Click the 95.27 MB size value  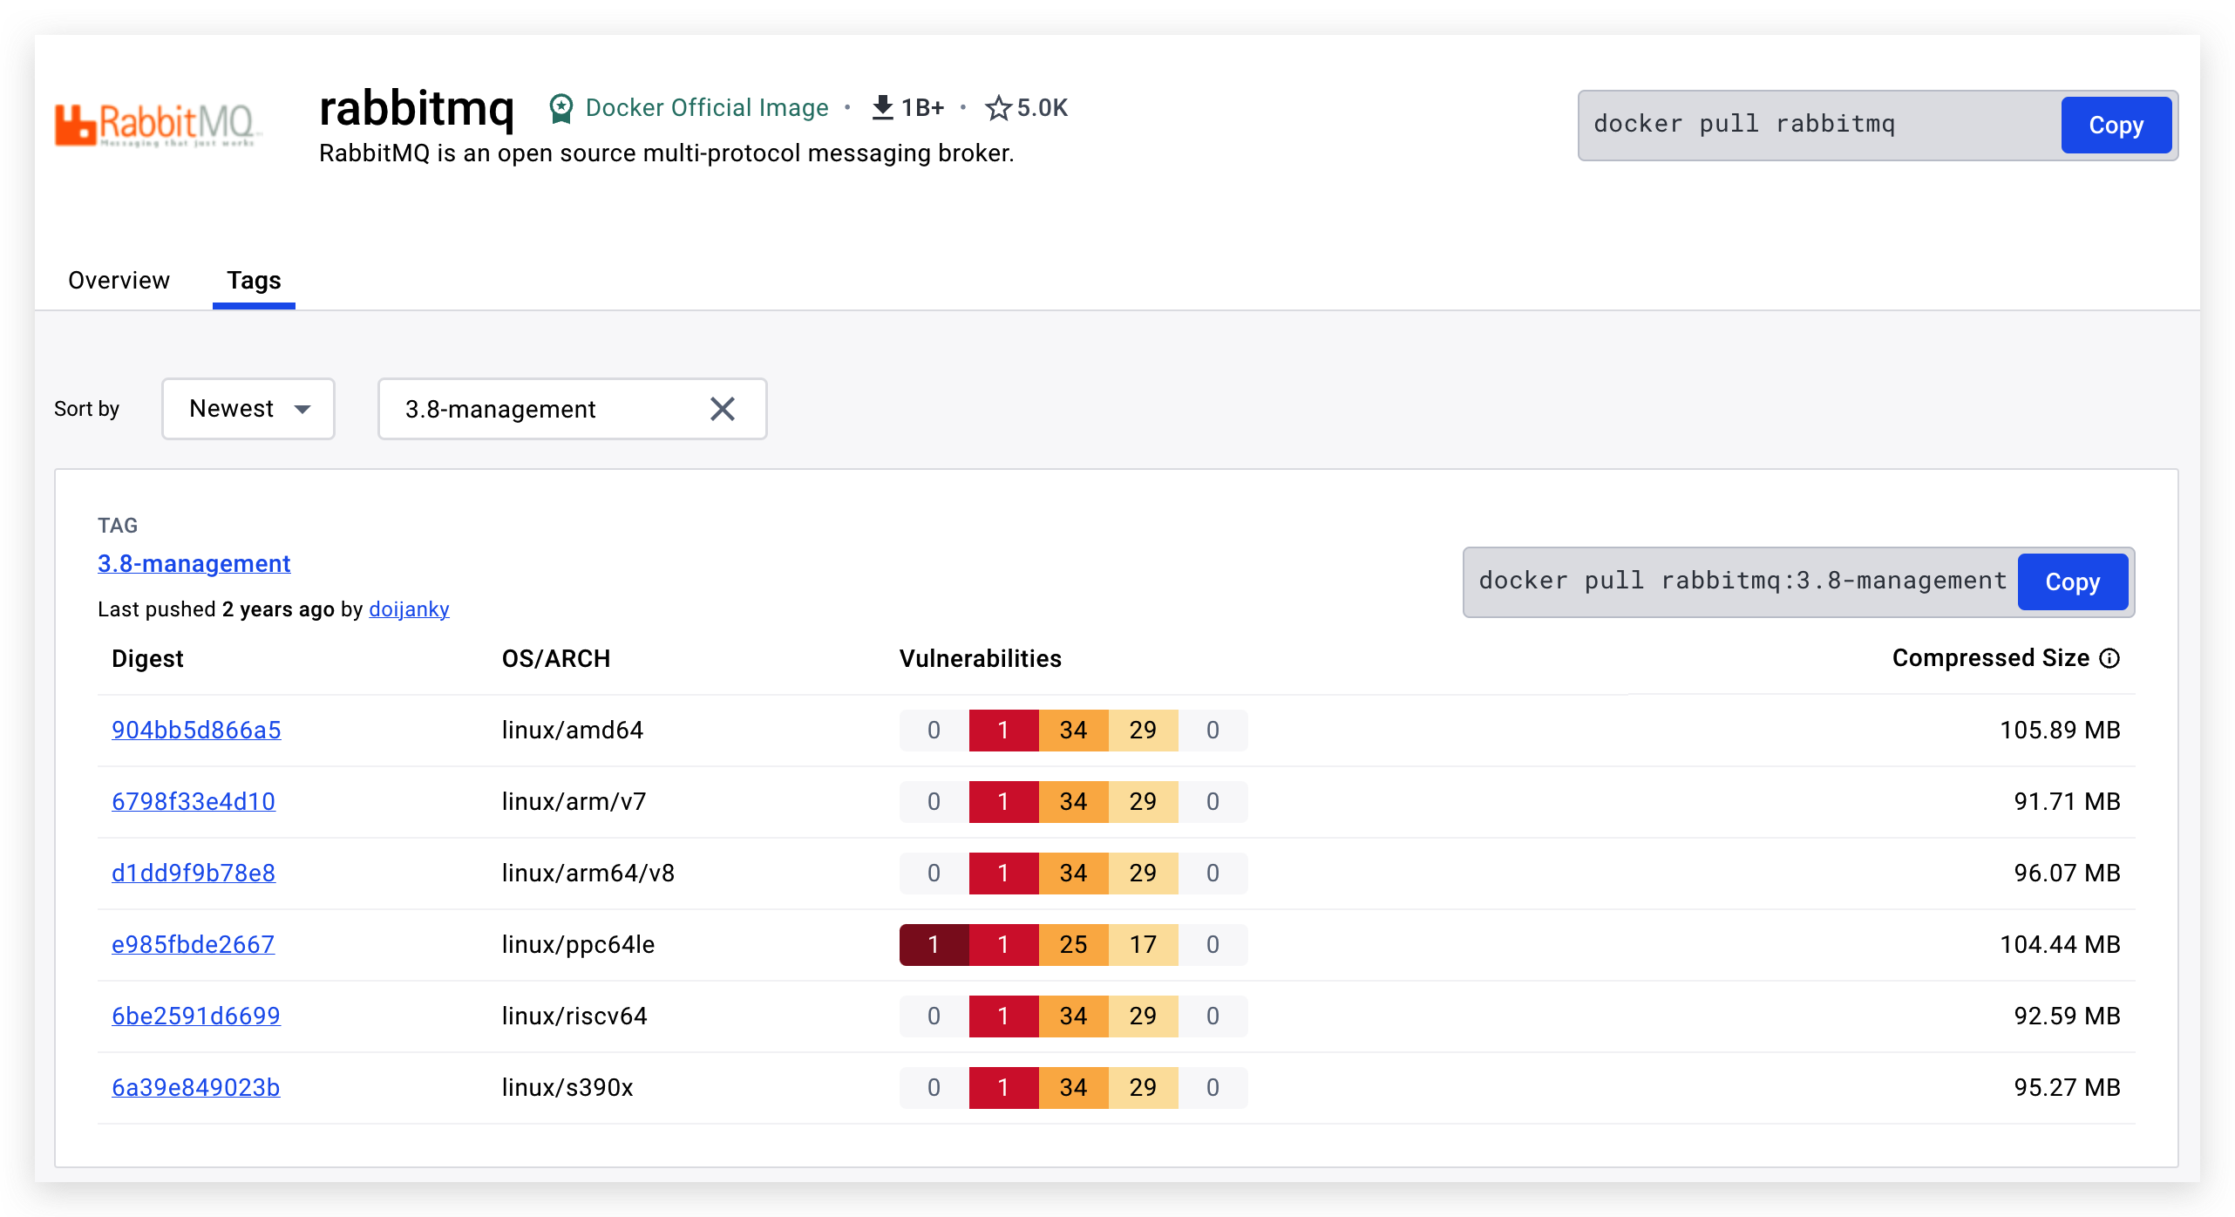pyautogui.click(x=2067, y=1088)
